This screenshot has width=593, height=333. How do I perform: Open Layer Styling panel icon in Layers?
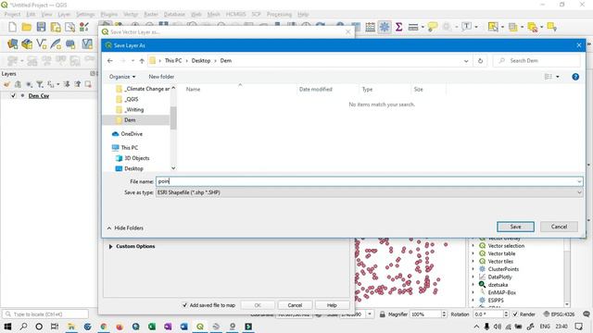[x=6, y=84]
